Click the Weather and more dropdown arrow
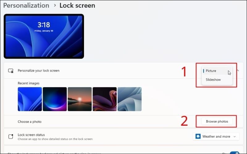247x154 pixels. 235,136
